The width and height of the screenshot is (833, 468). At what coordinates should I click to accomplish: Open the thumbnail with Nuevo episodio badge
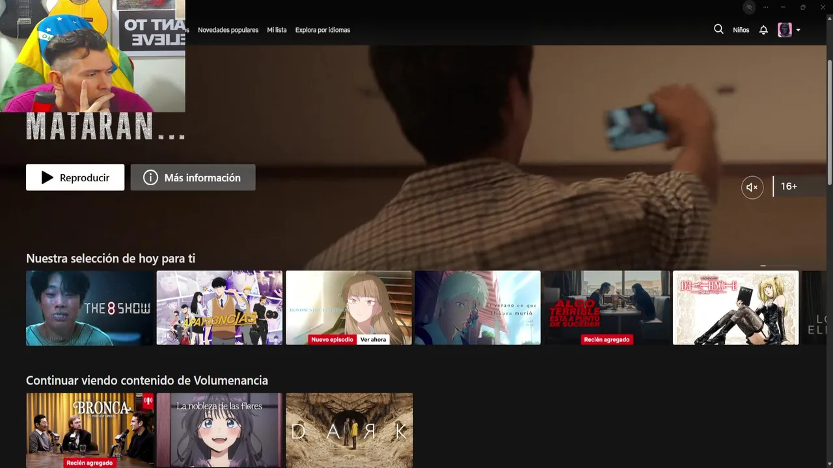pos(349,307)
